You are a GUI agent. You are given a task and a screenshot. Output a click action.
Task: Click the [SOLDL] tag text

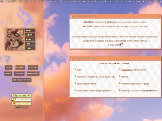[x=111, y=22]
